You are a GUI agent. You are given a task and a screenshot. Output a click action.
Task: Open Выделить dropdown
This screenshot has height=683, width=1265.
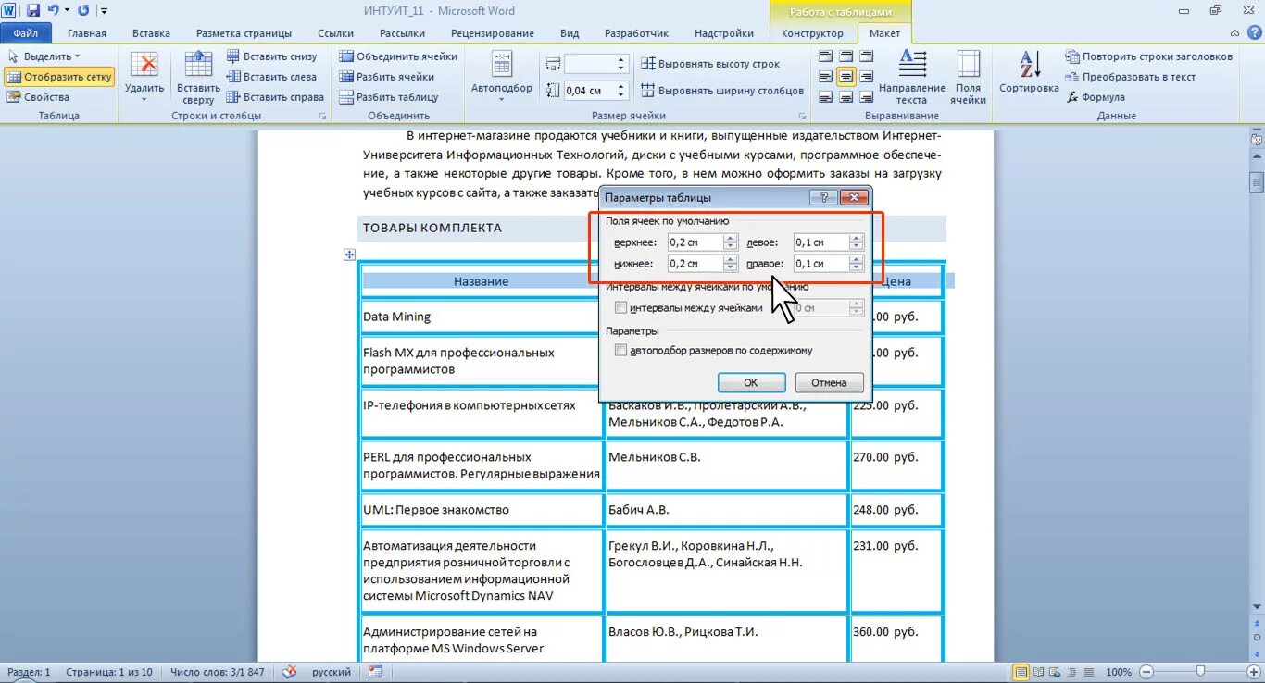[44, 56]
